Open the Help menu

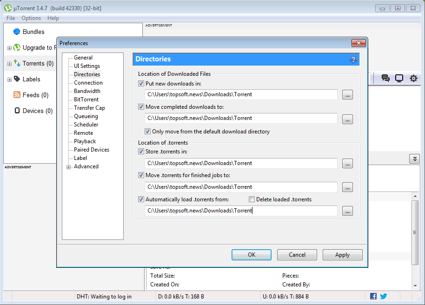[x=53, y=18]
